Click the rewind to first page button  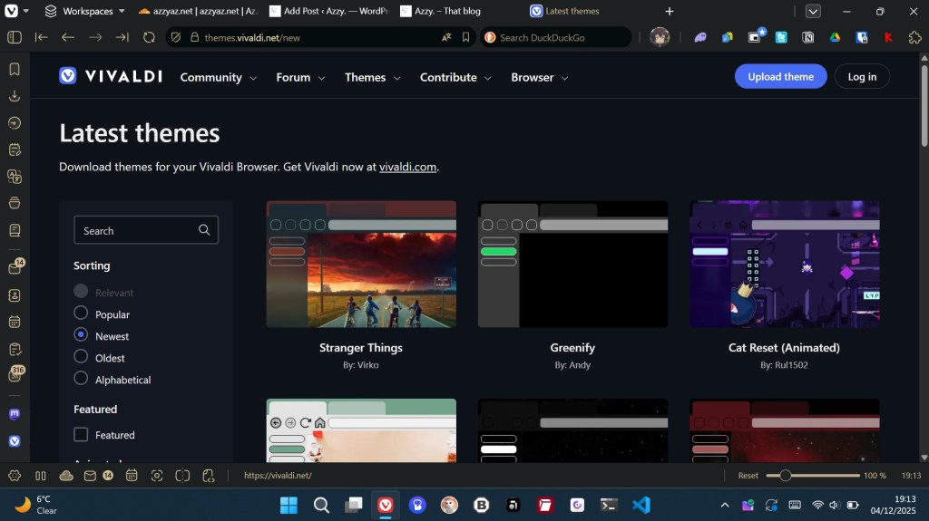(x=41, y=37)
